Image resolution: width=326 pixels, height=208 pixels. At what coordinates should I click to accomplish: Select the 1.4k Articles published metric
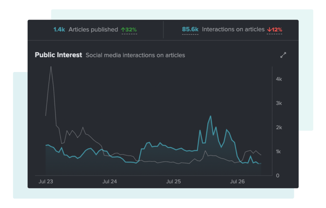tap(59, 30)
